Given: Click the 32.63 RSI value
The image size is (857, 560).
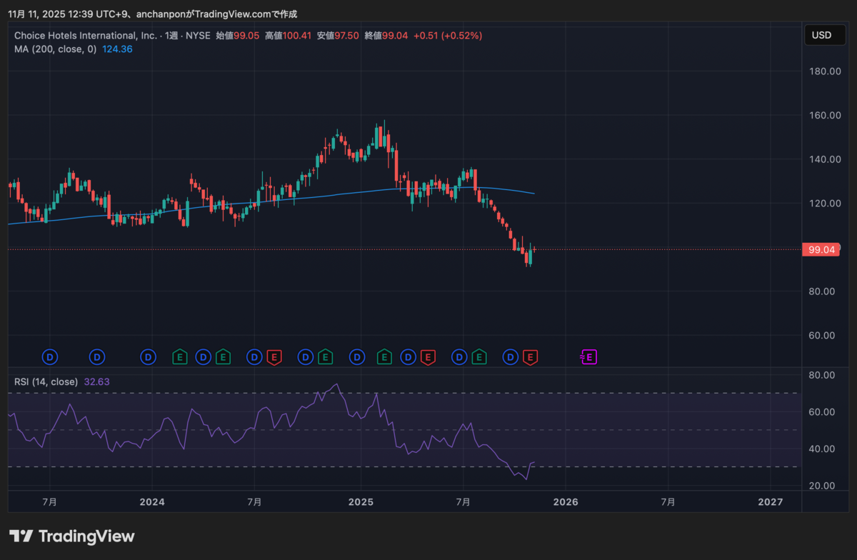Looking at the screenshot, I should (x=96, y=382).
